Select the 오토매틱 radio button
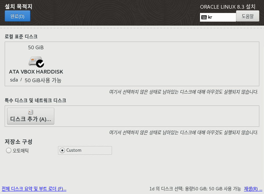 point(9,150)
